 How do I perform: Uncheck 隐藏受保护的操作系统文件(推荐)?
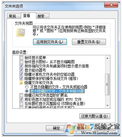21,78
